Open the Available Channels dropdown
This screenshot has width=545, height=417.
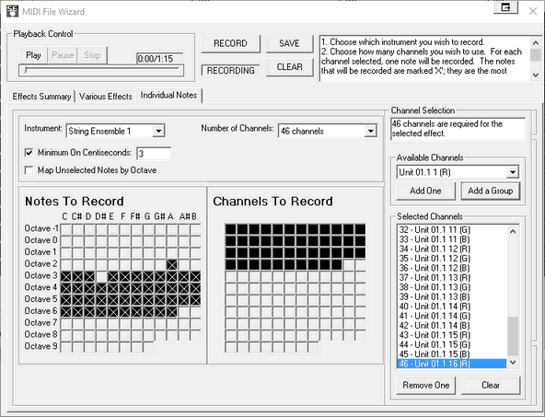click(513, 172)
